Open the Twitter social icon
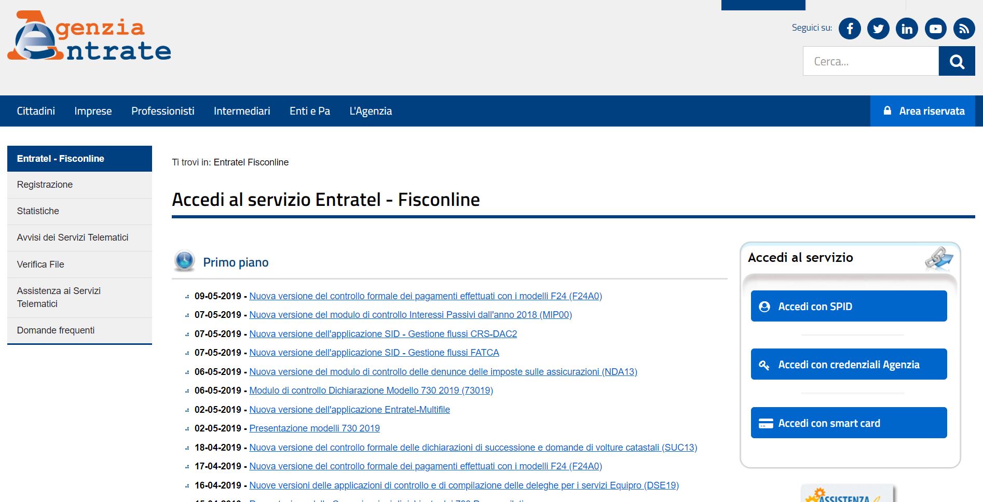This screenshot has width=983, height=502. click(x=878, y=29)
